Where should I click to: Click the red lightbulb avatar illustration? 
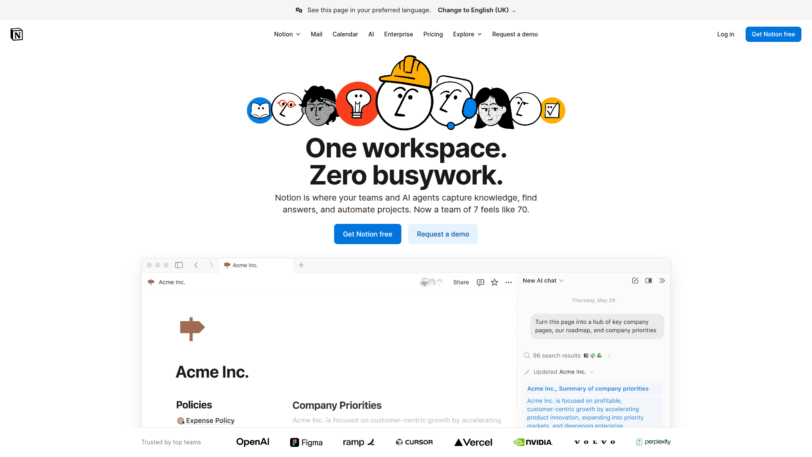click(x=358, y=104)
